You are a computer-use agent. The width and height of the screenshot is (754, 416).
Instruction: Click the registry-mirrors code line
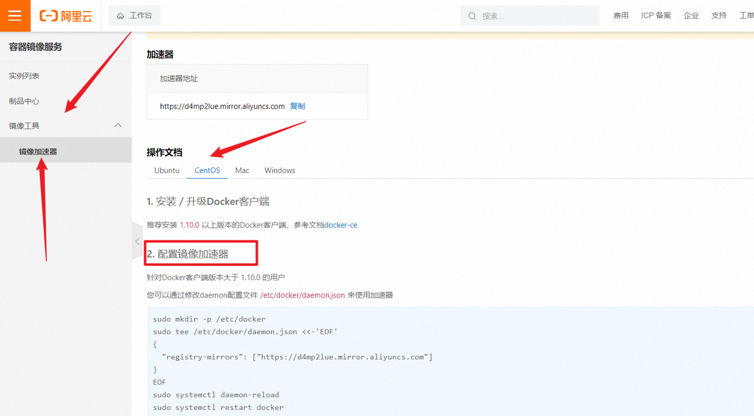click(297, 357)
